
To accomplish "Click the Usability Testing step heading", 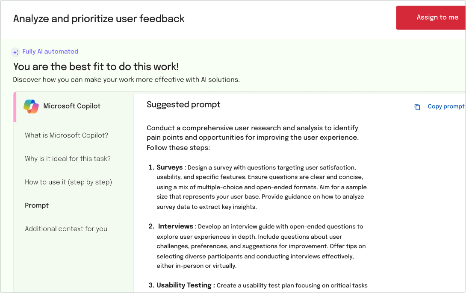I will [184, 285].
